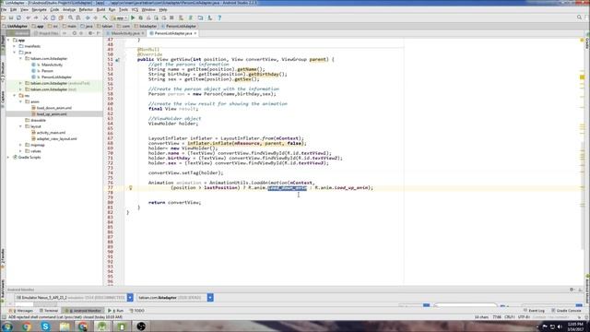Click the CRLF line separator status entry
This screenshot has height=332, width=590.
(509, 317)
